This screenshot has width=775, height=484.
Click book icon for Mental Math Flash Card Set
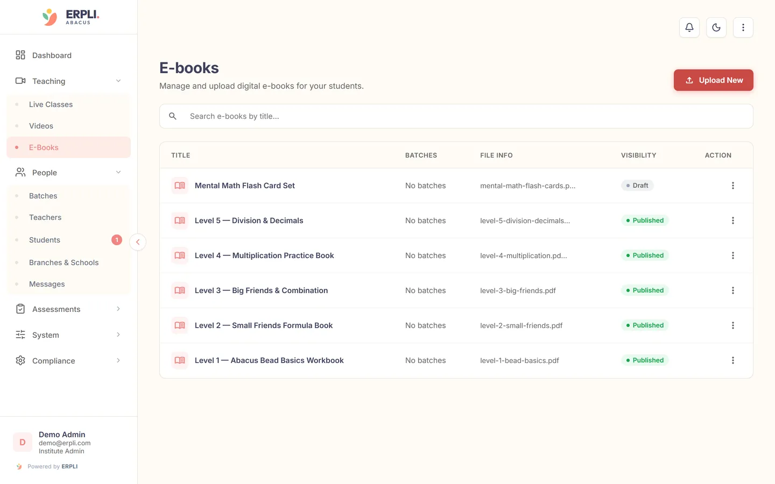[180, 186]
